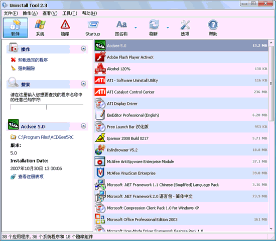Select text 'KylinBrowser V5.2'

[122, 150]
